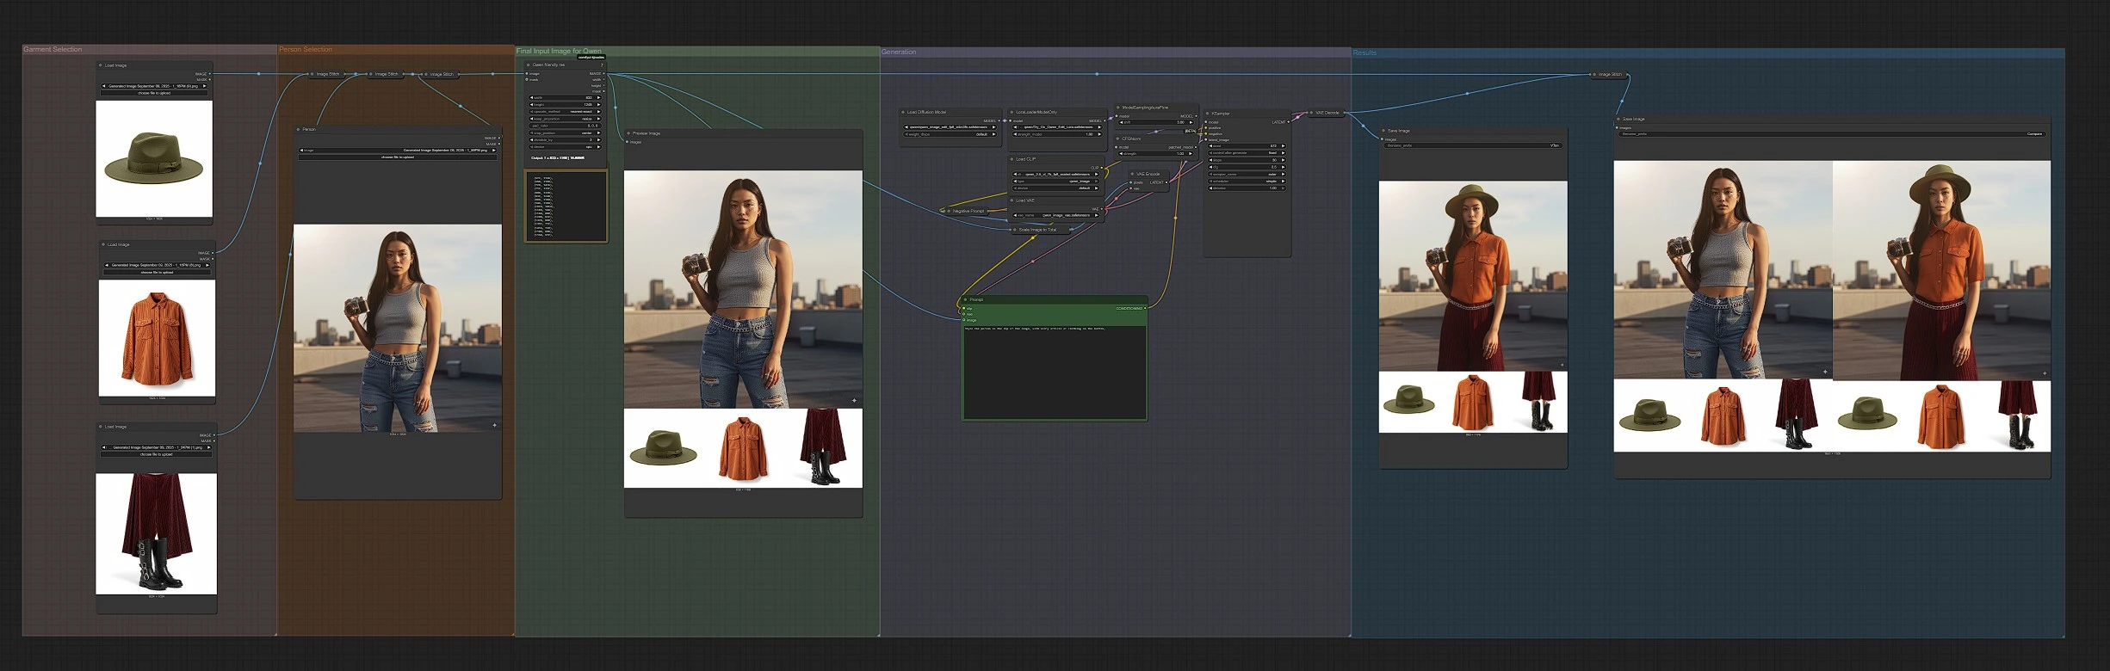
Task: Click into the Prompt node text area
Action: [x=1055, y=372]
